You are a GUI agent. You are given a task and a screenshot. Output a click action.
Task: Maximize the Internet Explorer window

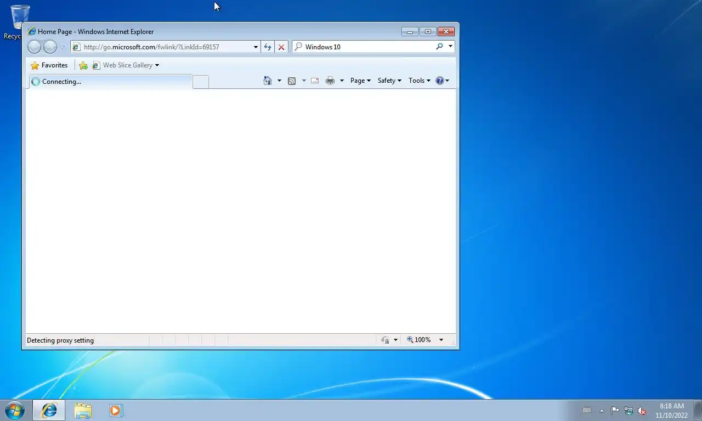pyautogui.click(x=428, y=32)
